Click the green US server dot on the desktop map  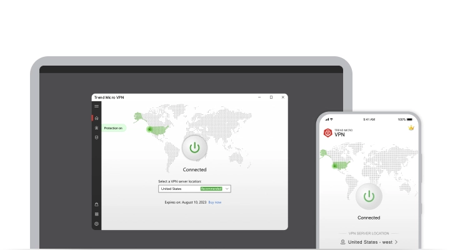[149, 129]
